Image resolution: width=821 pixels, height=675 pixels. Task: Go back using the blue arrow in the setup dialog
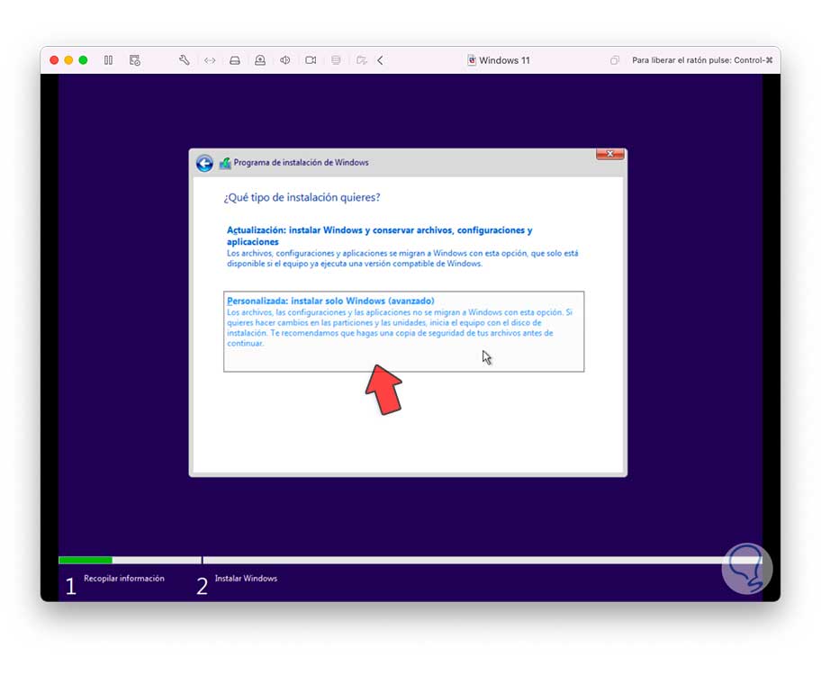[204, 164]
